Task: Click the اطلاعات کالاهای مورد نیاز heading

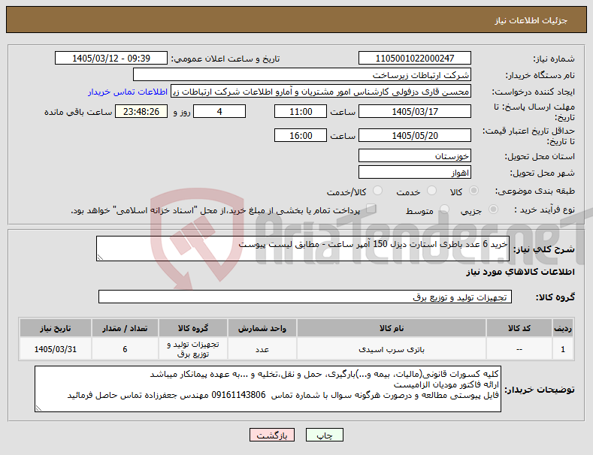Action: (520, 272)
